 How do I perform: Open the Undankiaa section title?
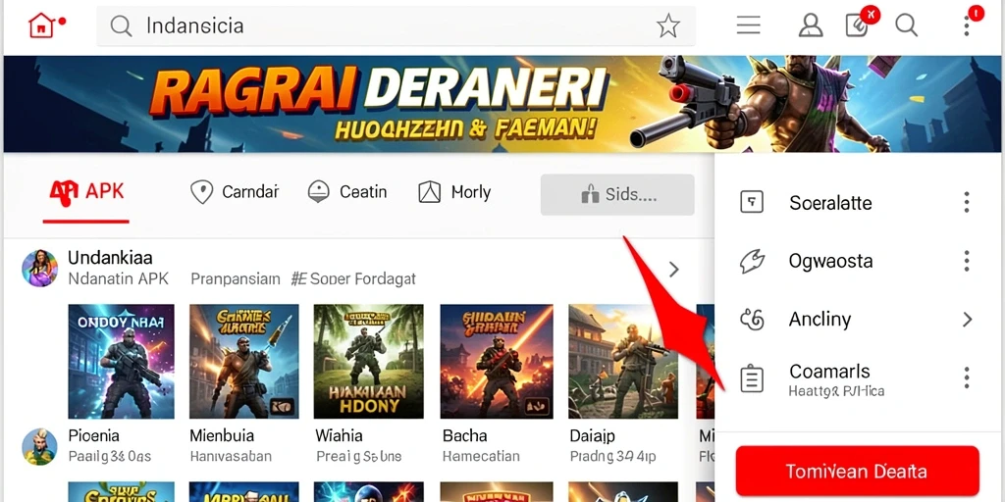point(110,258)
